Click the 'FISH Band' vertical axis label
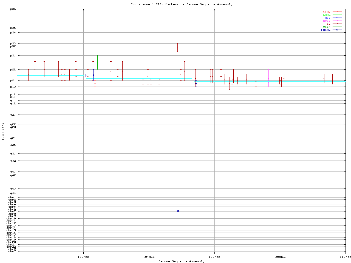The image size is (351, 263). [3, 131]
